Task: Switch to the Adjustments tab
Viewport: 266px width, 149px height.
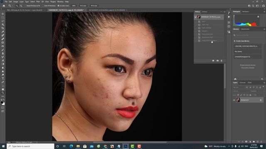Action: 245,29
